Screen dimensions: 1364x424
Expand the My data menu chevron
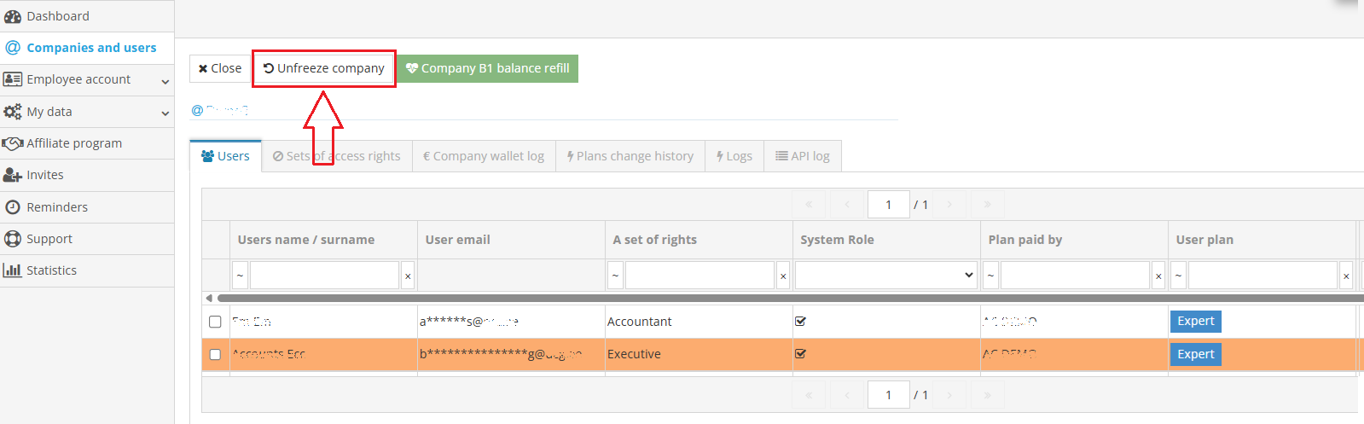tap(165, 113)
